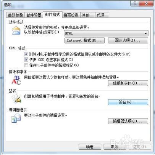Uncheck 依据 CSS 设置字体格式 option

click(26, 59)
